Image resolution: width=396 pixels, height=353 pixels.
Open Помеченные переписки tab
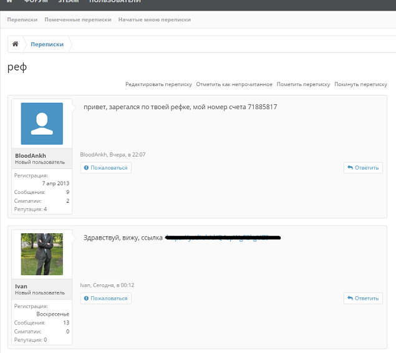[x=78, y=19]
